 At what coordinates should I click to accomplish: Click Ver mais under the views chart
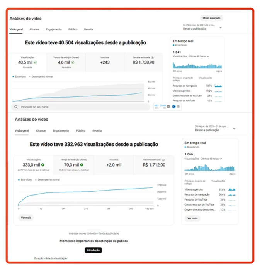point(26,218)
